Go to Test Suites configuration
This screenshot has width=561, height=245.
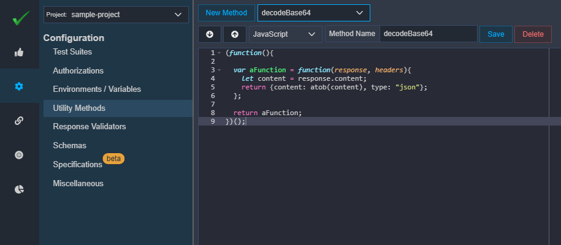pyautogui.click(x=72, y=52)
